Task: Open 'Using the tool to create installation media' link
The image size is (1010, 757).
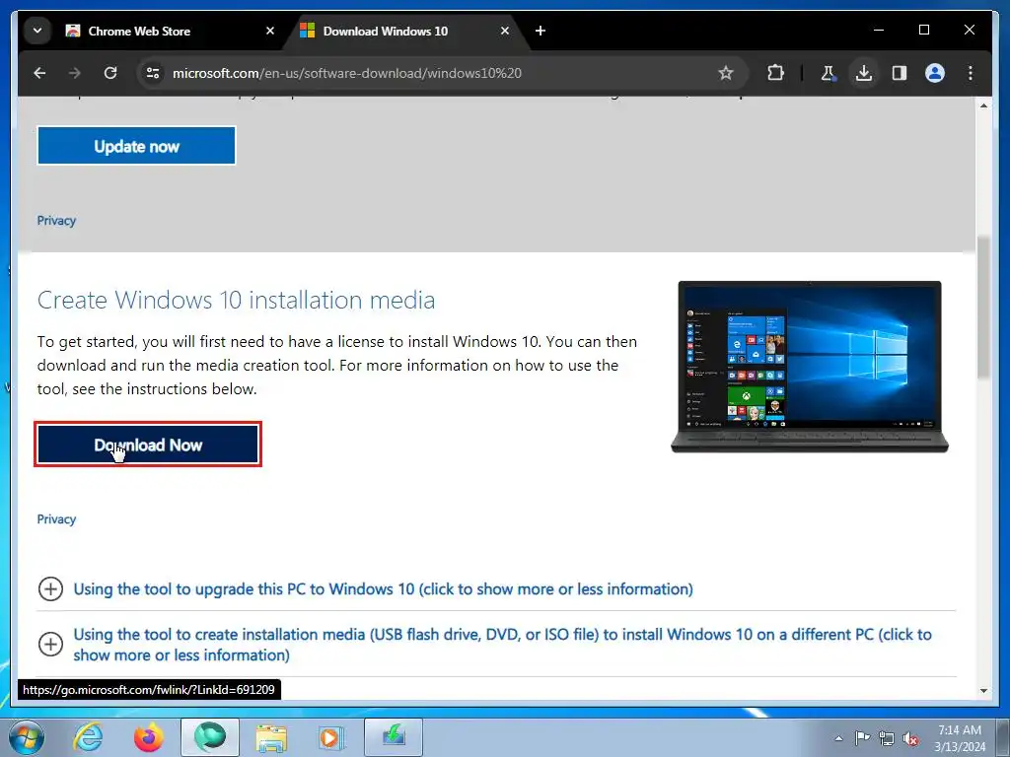Action: 502,645
